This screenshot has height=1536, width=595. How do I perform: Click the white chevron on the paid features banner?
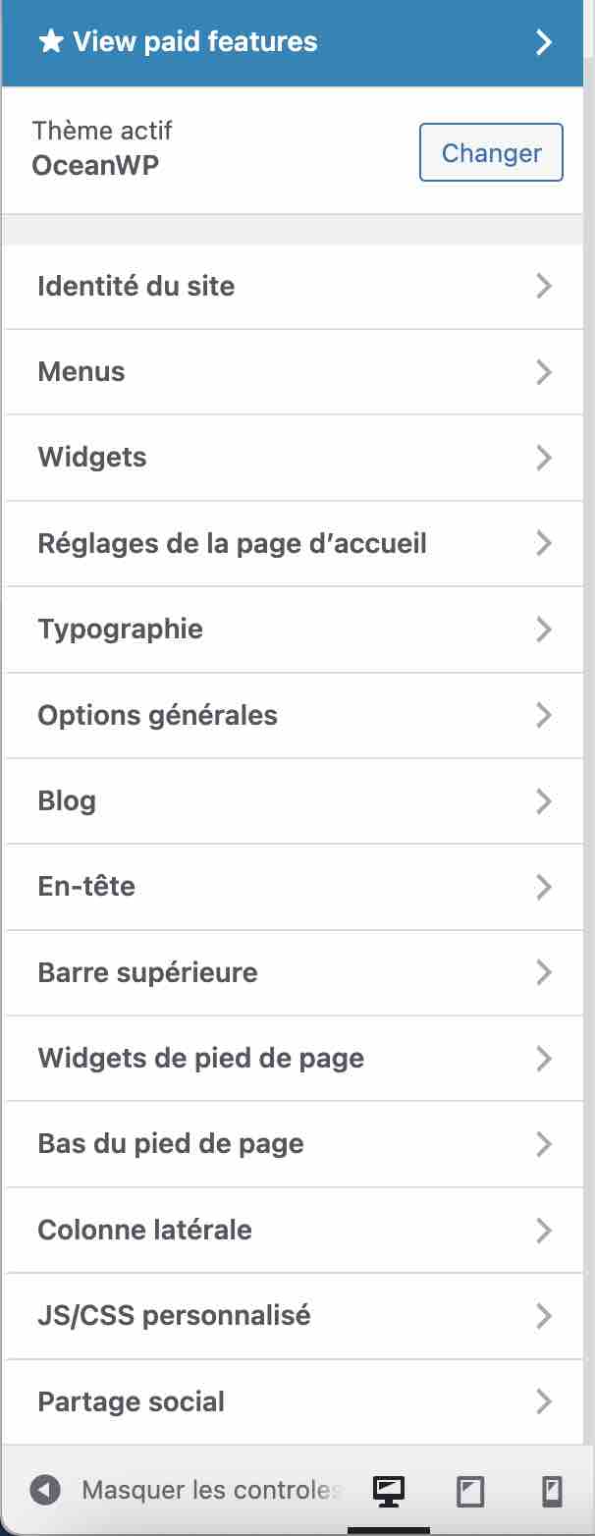click(544, 41)
